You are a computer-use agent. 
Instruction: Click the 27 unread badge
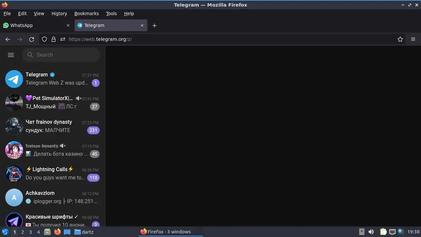[95, 107]
